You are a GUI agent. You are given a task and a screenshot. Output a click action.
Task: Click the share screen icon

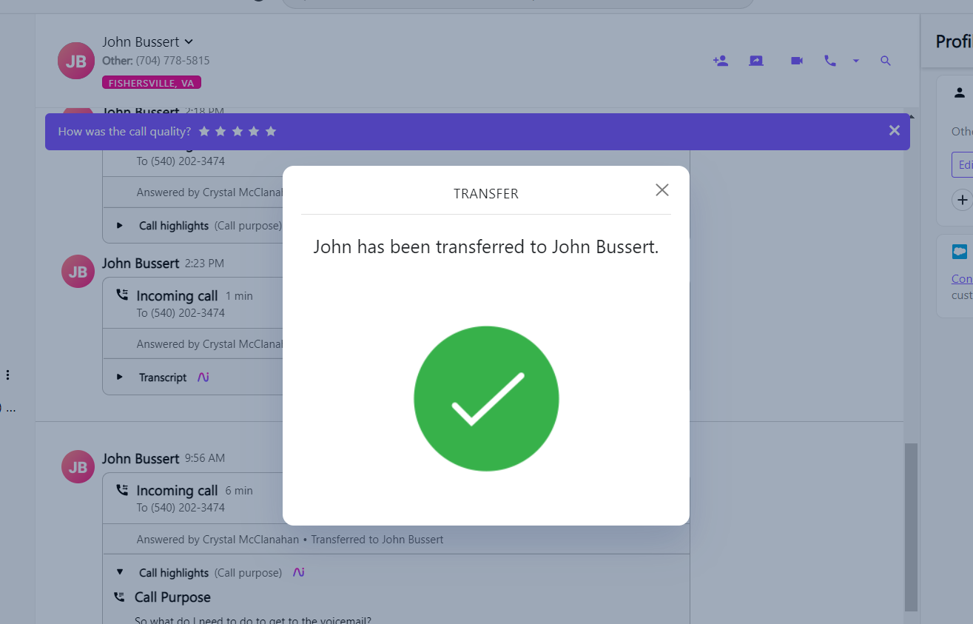(x=755, y=61)
